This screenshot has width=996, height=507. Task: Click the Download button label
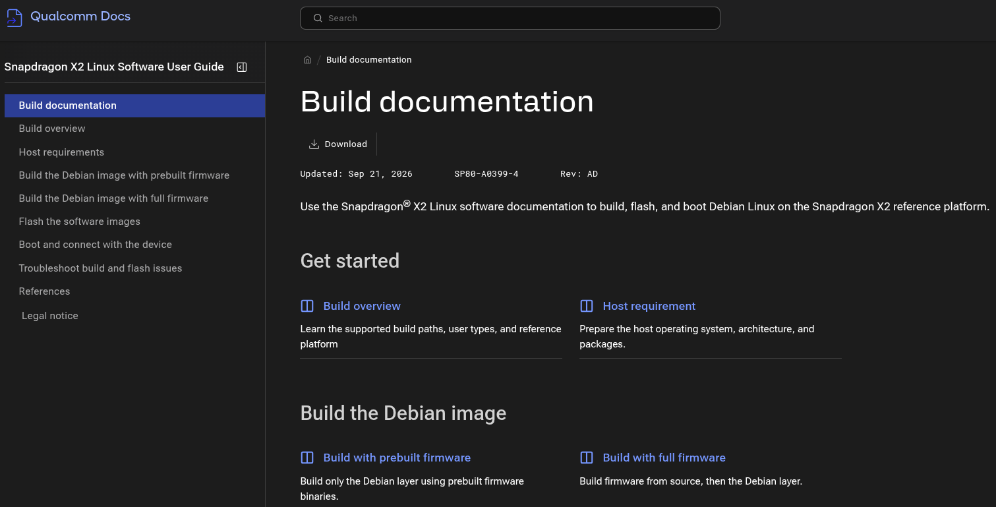346,144
